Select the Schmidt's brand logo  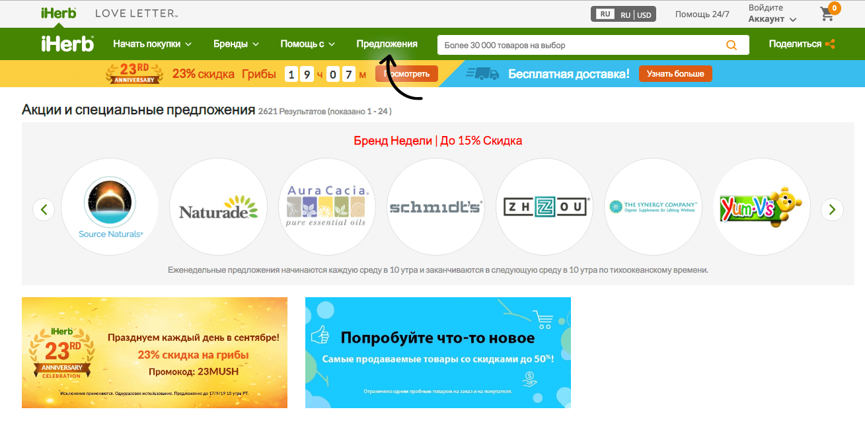point(435,207)
